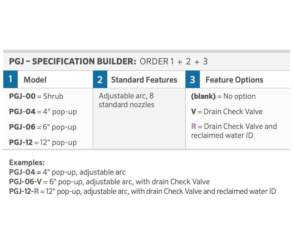Click the blue number 2 box
Screen dimensions: 293x248
[x=100, y=79]
